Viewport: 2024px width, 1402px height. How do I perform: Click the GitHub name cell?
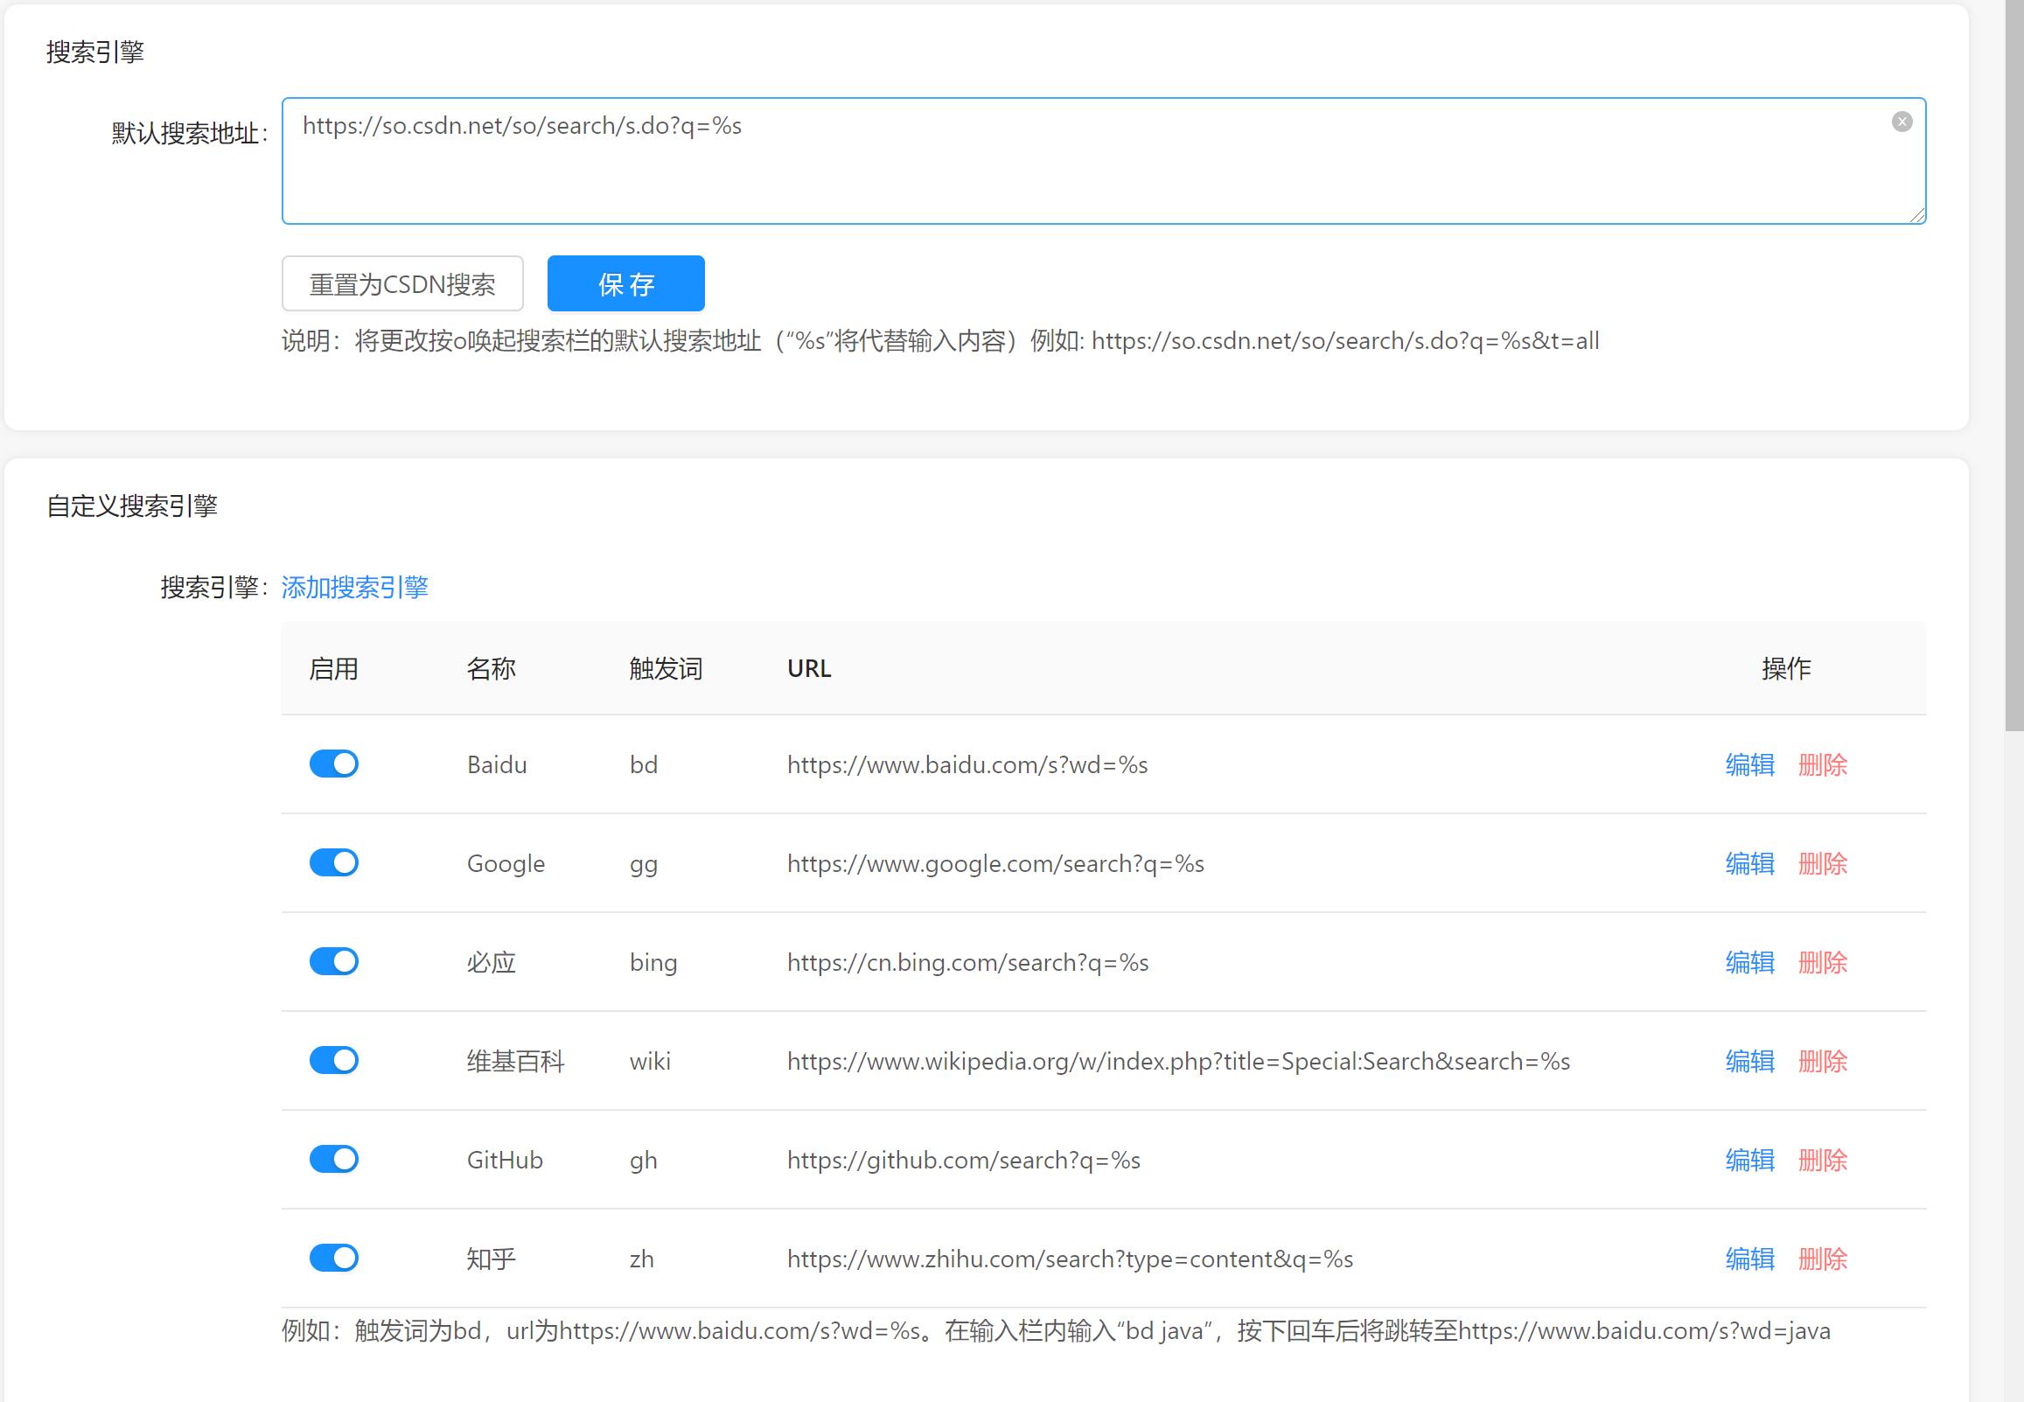[505, 1160]
